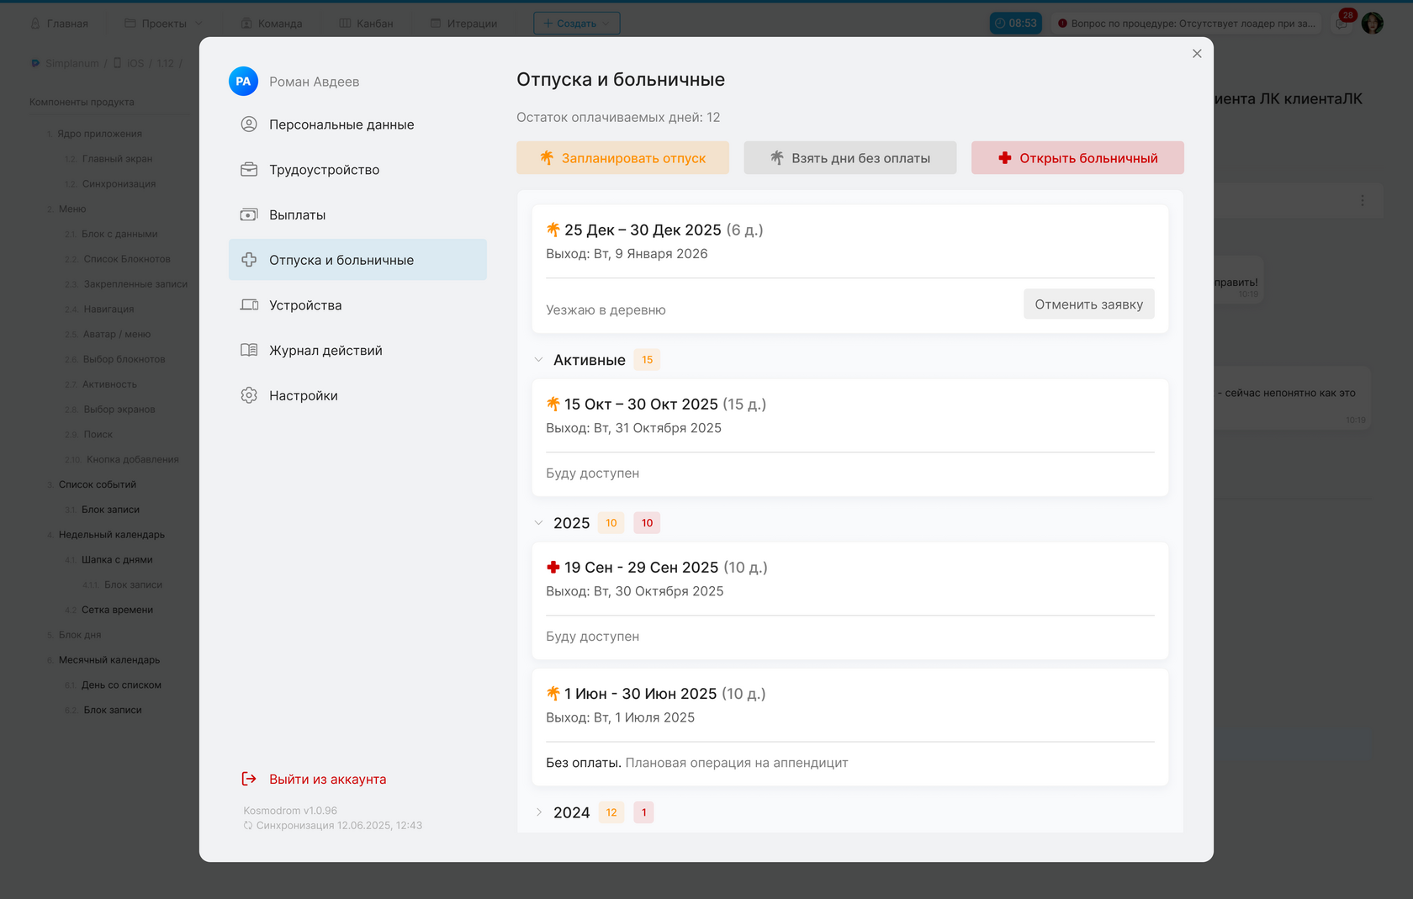This screenshot has width=1413, height=899.
Task: Click orange badge 15 next to Активные
Action: tap(647, 360)
